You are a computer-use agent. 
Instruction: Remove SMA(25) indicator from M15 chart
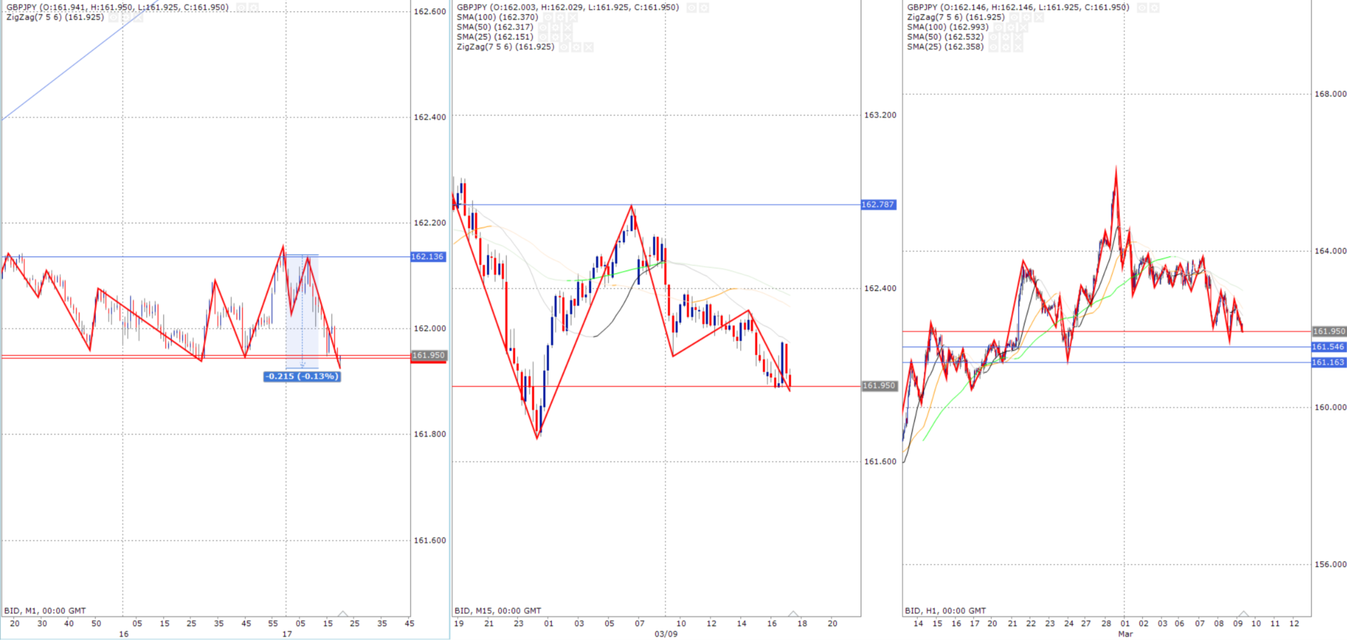point(568,37)
